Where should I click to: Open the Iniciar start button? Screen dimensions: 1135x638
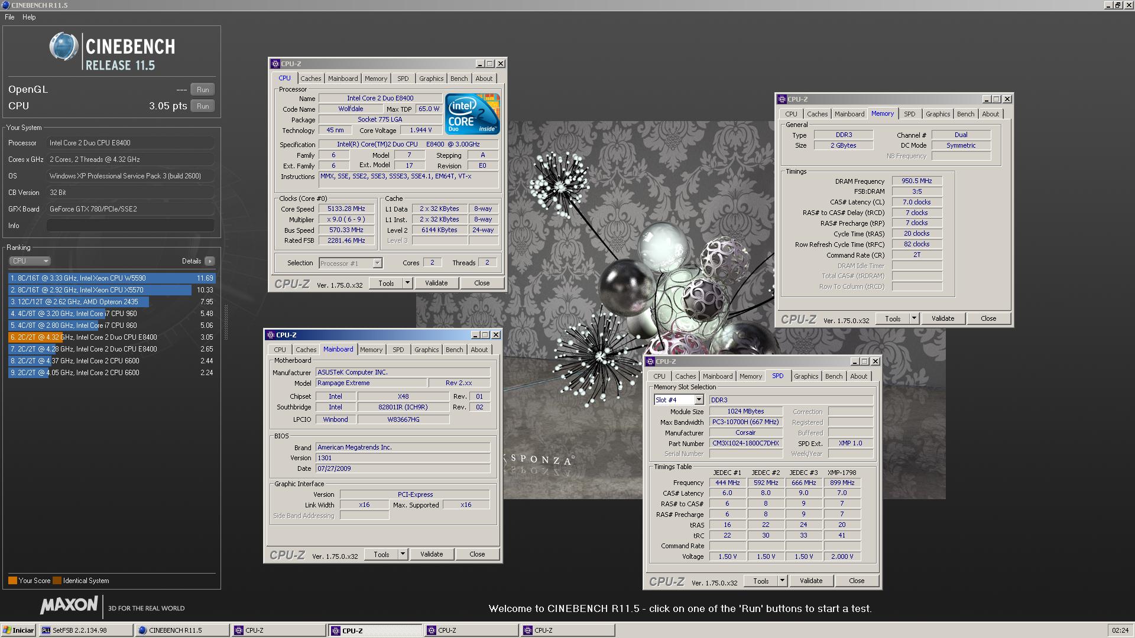click(x=18, y=630)
